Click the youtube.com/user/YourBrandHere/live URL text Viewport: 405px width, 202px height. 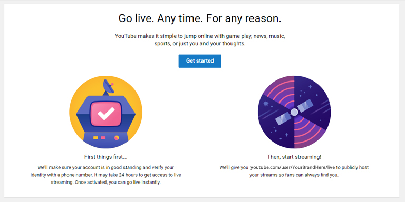tap(293, 167)
